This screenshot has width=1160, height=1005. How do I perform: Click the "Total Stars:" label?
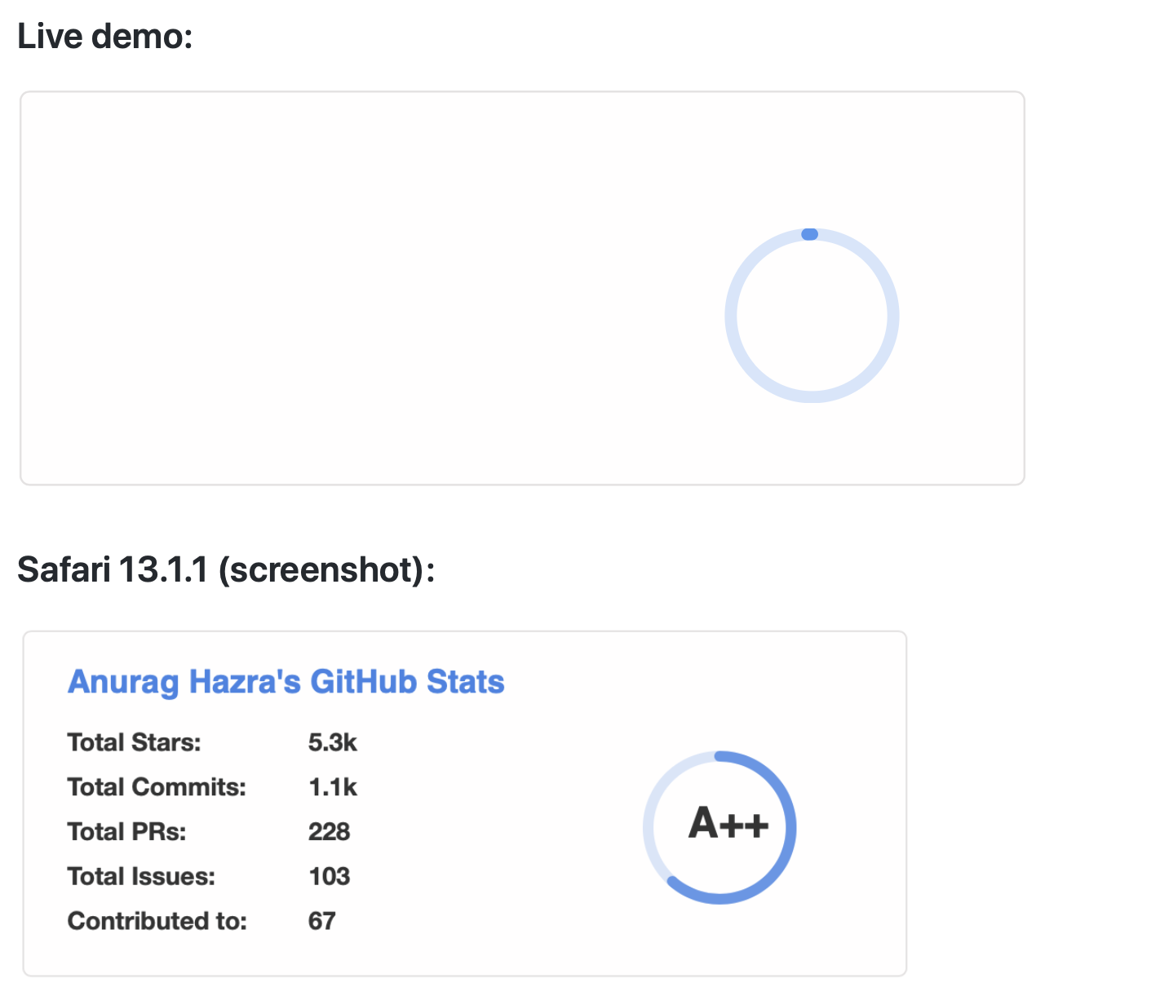pos(135,742)
